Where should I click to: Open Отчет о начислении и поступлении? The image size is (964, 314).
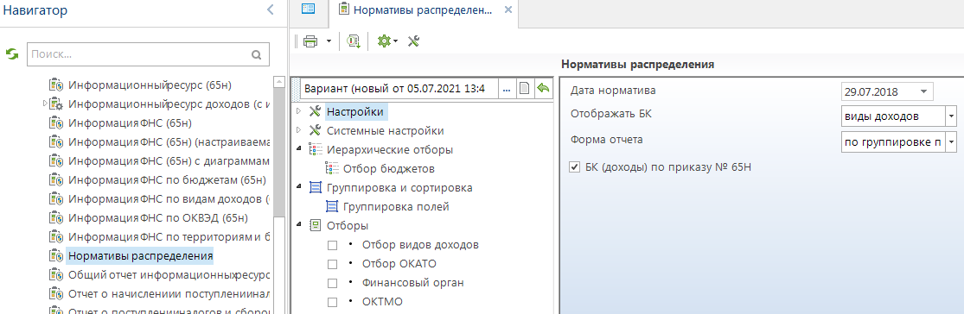(x=169, y=293)
